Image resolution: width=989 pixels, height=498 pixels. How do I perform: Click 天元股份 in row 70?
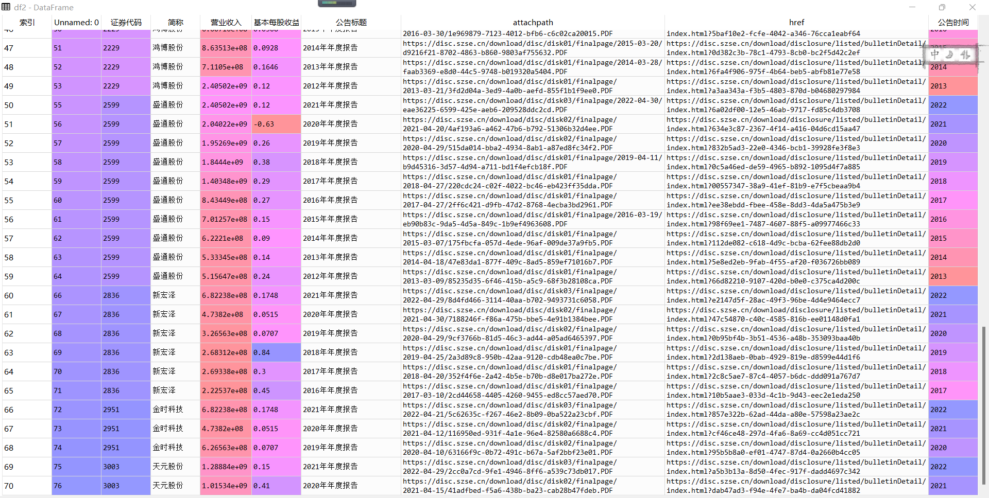tap(175, 486)
